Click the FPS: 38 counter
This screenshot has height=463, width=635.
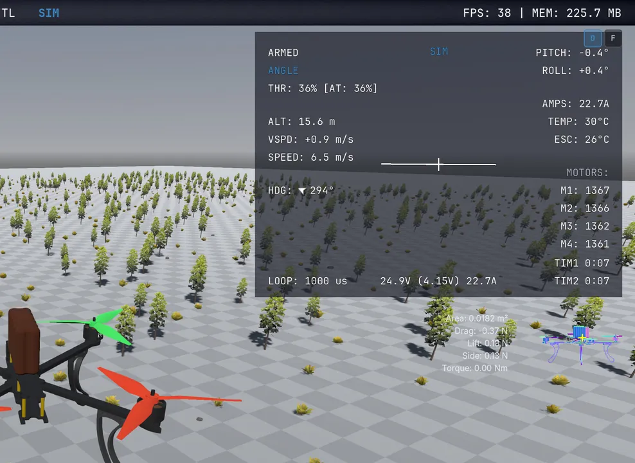[x=487, y=13]
